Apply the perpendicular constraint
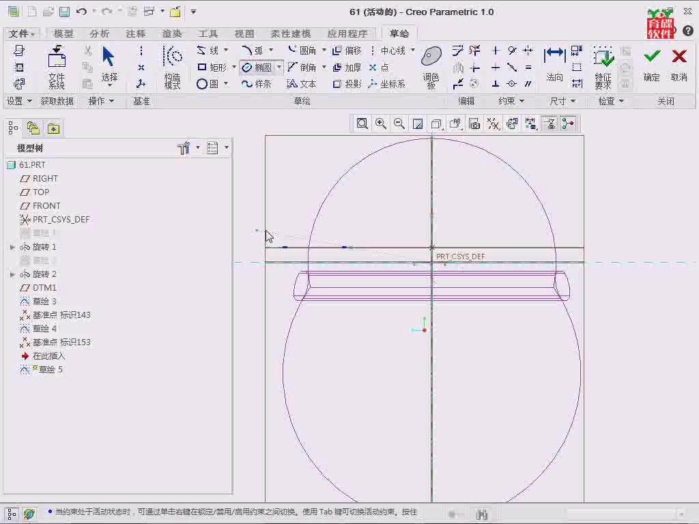This screenshot has width=699, height=524. 496,84
